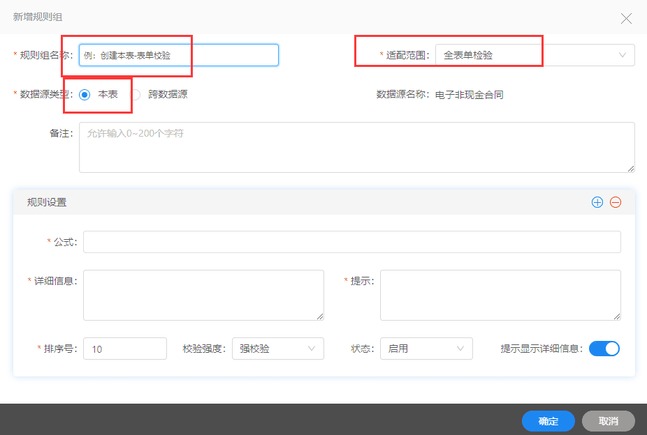Open the 适配范围 dropdown
Screen dimensions: 647x435
coord(535,55)
